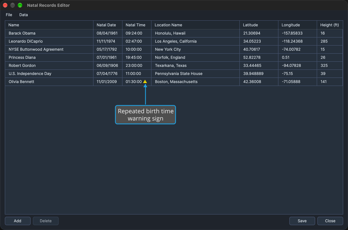348x230 pixels.
Task: Click the Boston, Massachusetts location cell
Action: pyautogui.click(x=196, y=82)
